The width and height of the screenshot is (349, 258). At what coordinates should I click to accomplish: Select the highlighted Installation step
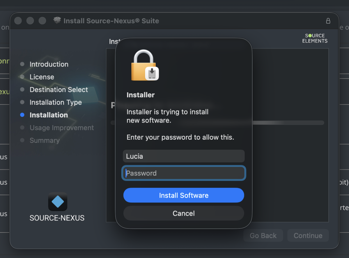(x=49, y=115)
